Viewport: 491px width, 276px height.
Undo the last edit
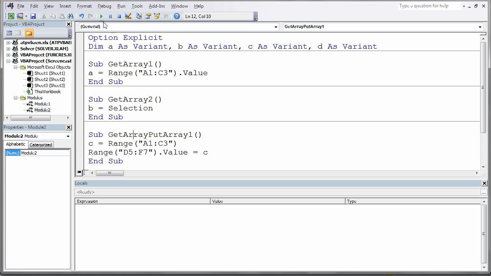[x=81, y=16]
